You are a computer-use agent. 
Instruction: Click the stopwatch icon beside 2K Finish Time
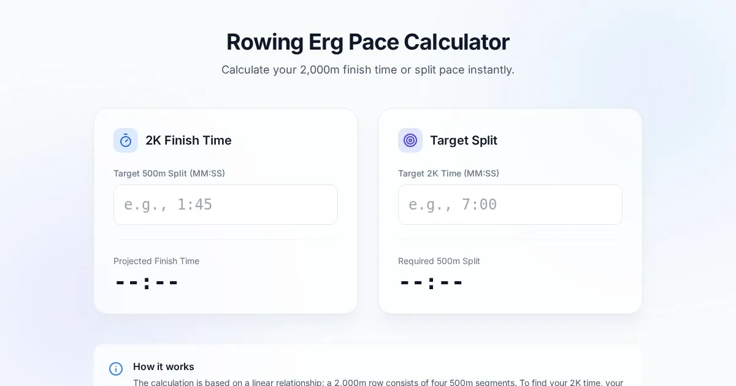point(126,140)
